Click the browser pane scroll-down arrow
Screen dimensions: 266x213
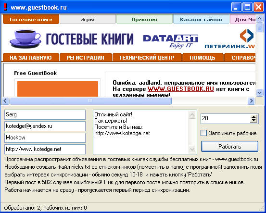(259, 93)
